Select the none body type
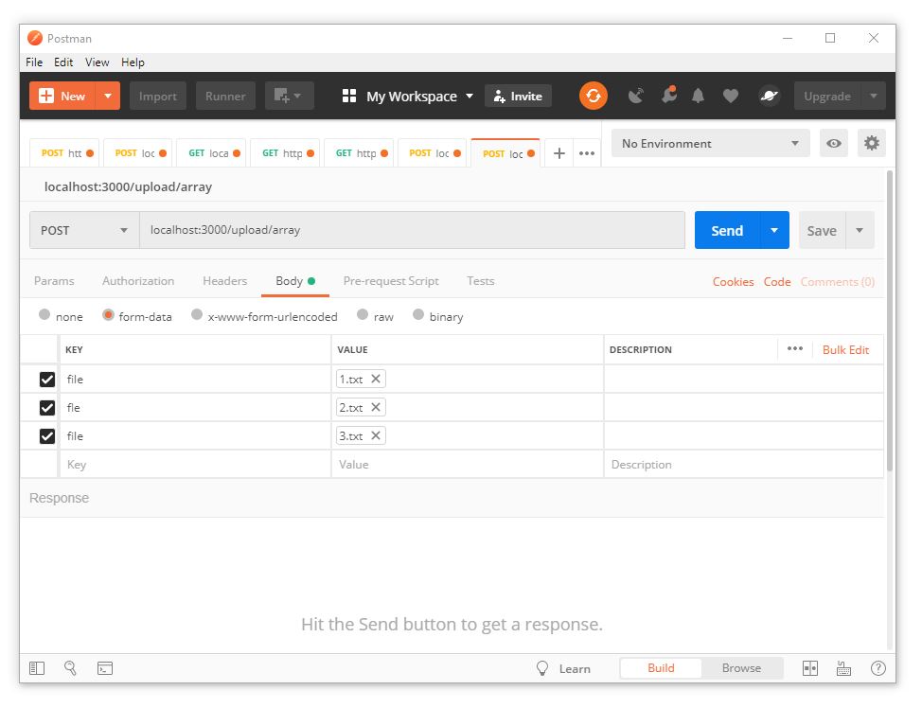 coord(44,314)
